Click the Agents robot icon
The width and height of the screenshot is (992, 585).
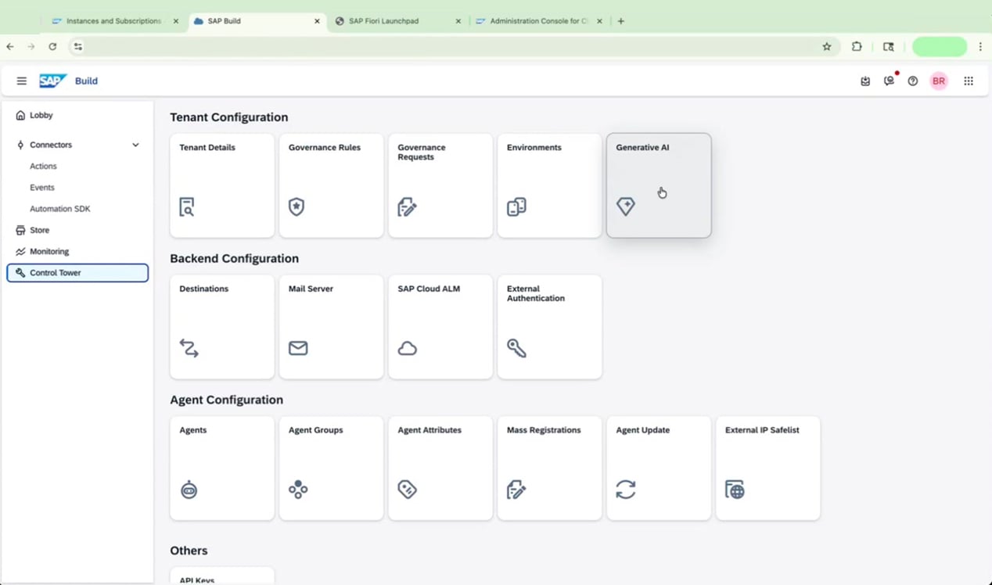(x=189, y=490)
